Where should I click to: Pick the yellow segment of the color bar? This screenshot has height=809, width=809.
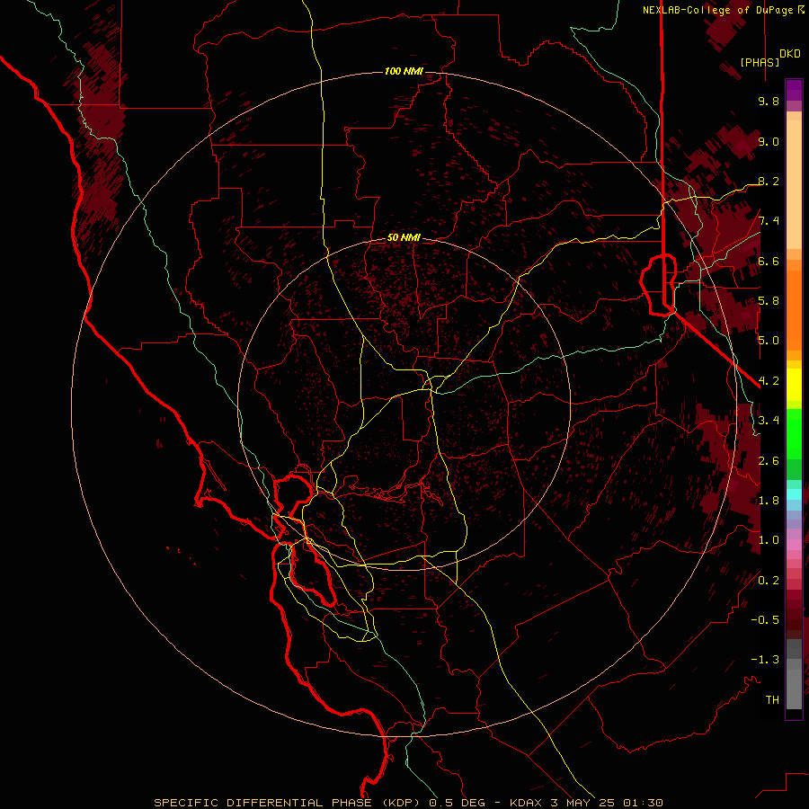click(x=794, y=385)
